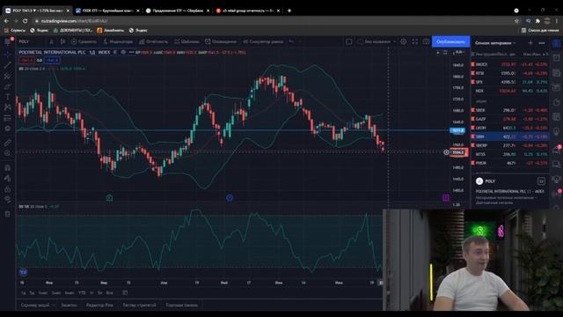563x317 pixels.
Task: Activate the zoom in tool
Action: point(7,153)
